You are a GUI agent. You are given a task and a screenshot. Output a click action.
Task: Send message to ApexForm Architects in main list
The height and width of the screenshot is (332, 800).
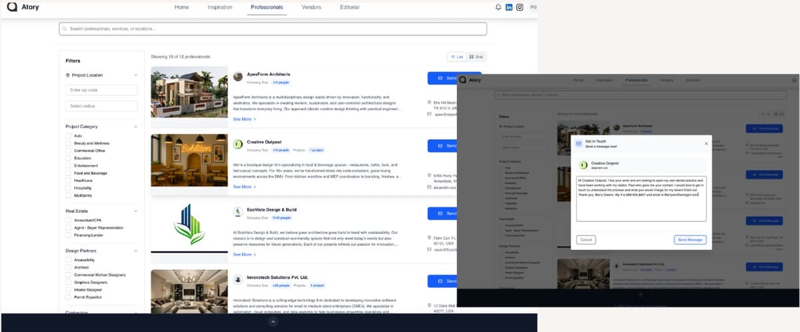tap(454, 78)
